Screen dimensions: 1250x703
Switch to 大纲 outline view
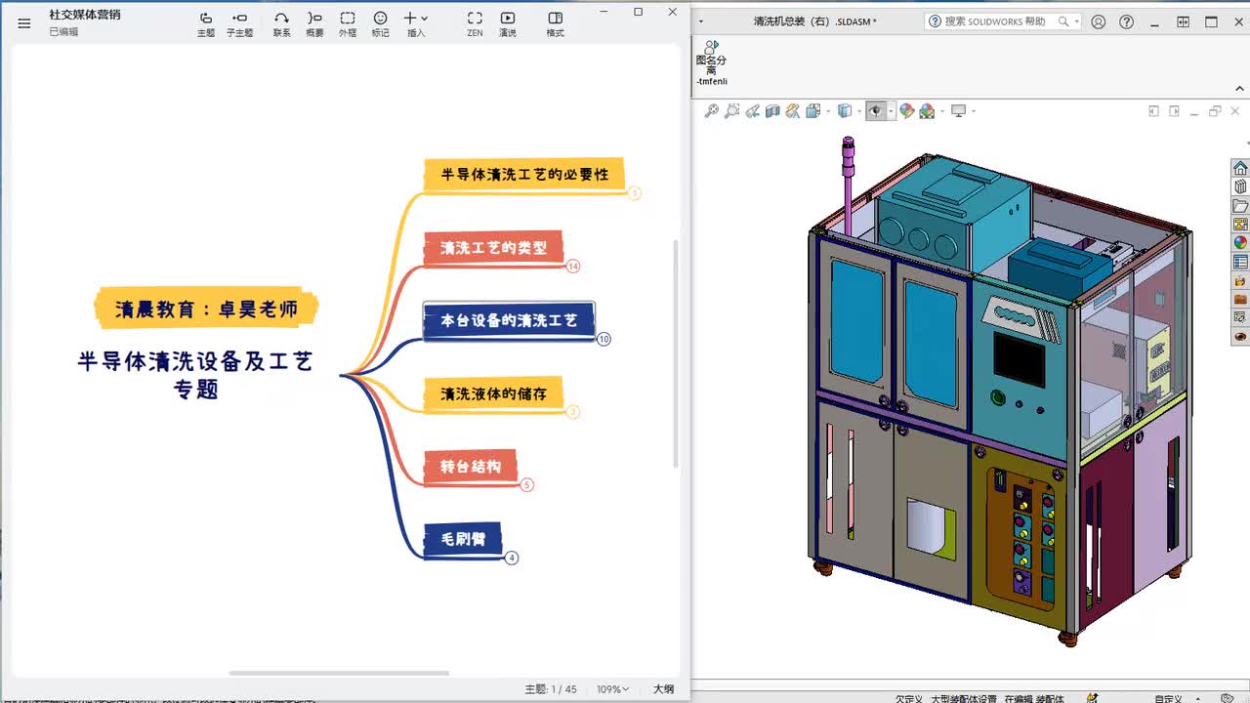[663, 689]
